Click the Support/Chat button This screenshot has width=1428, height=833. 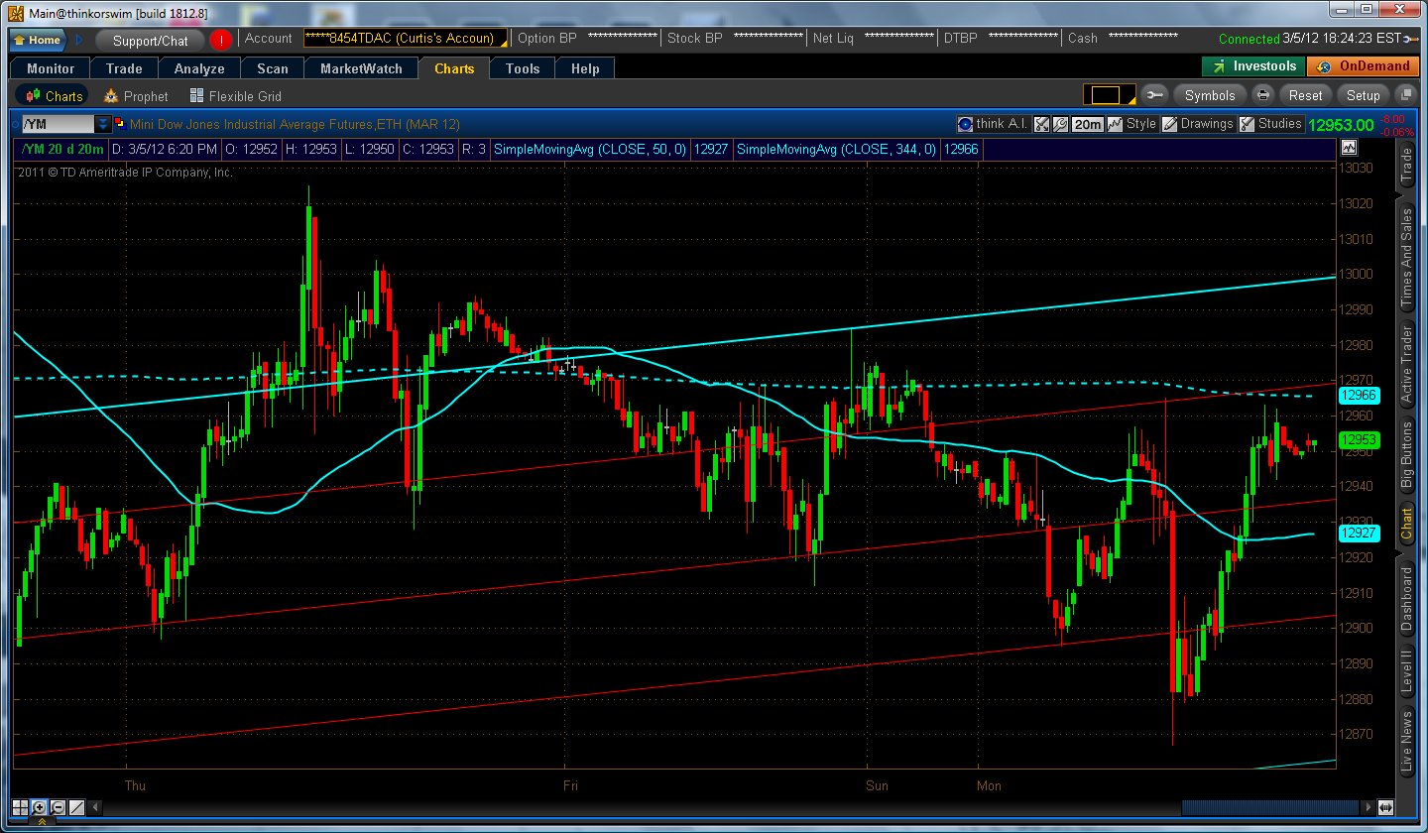(x=150, y=41)
